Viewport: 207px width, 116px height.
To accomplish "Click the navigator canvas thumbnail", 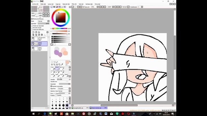I will click(40, 9).
